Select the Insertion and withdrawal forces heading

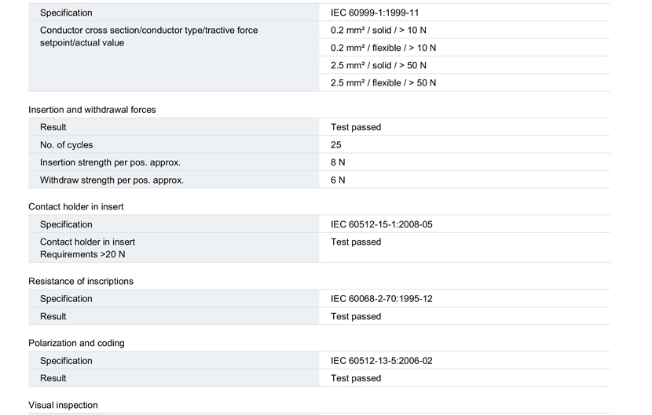(92, 110)
